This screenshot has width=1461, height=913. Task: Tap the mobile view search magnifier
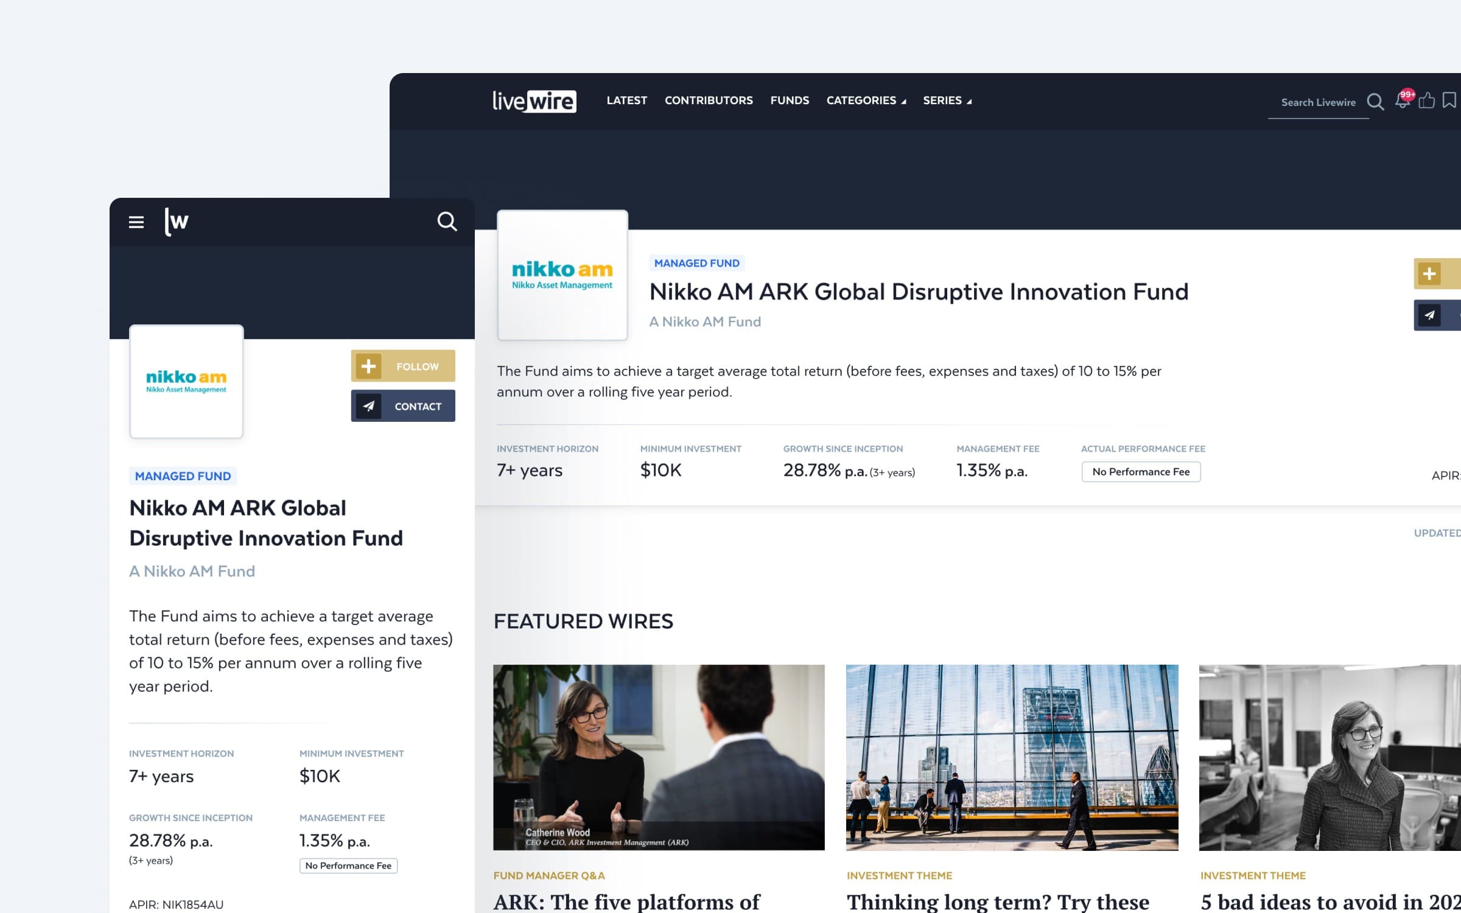[x=447, y=222]
